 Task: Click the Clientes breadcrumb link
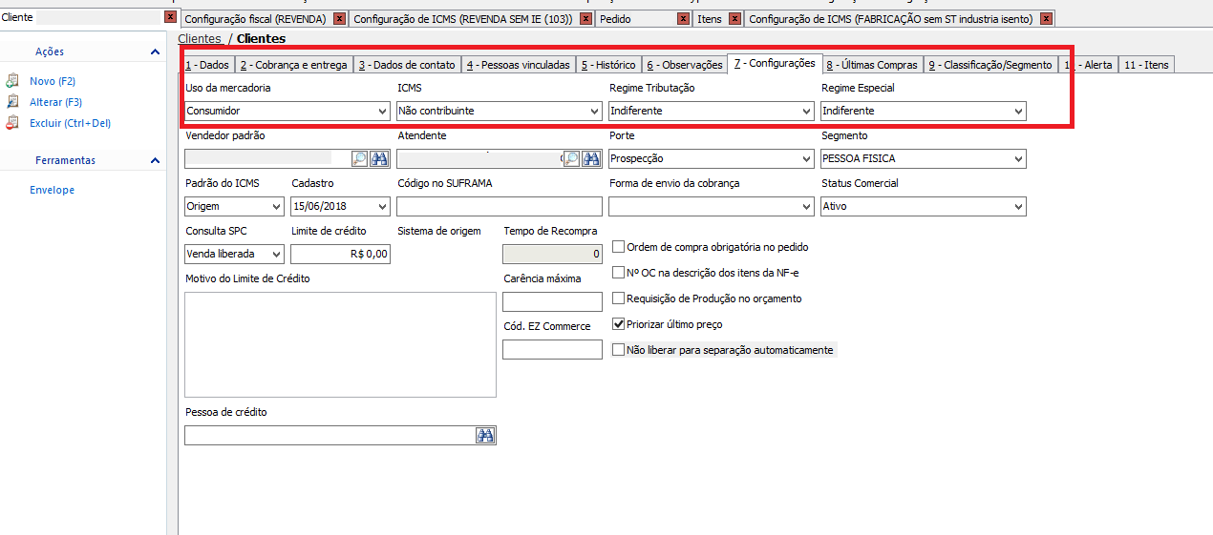[200, 39]
